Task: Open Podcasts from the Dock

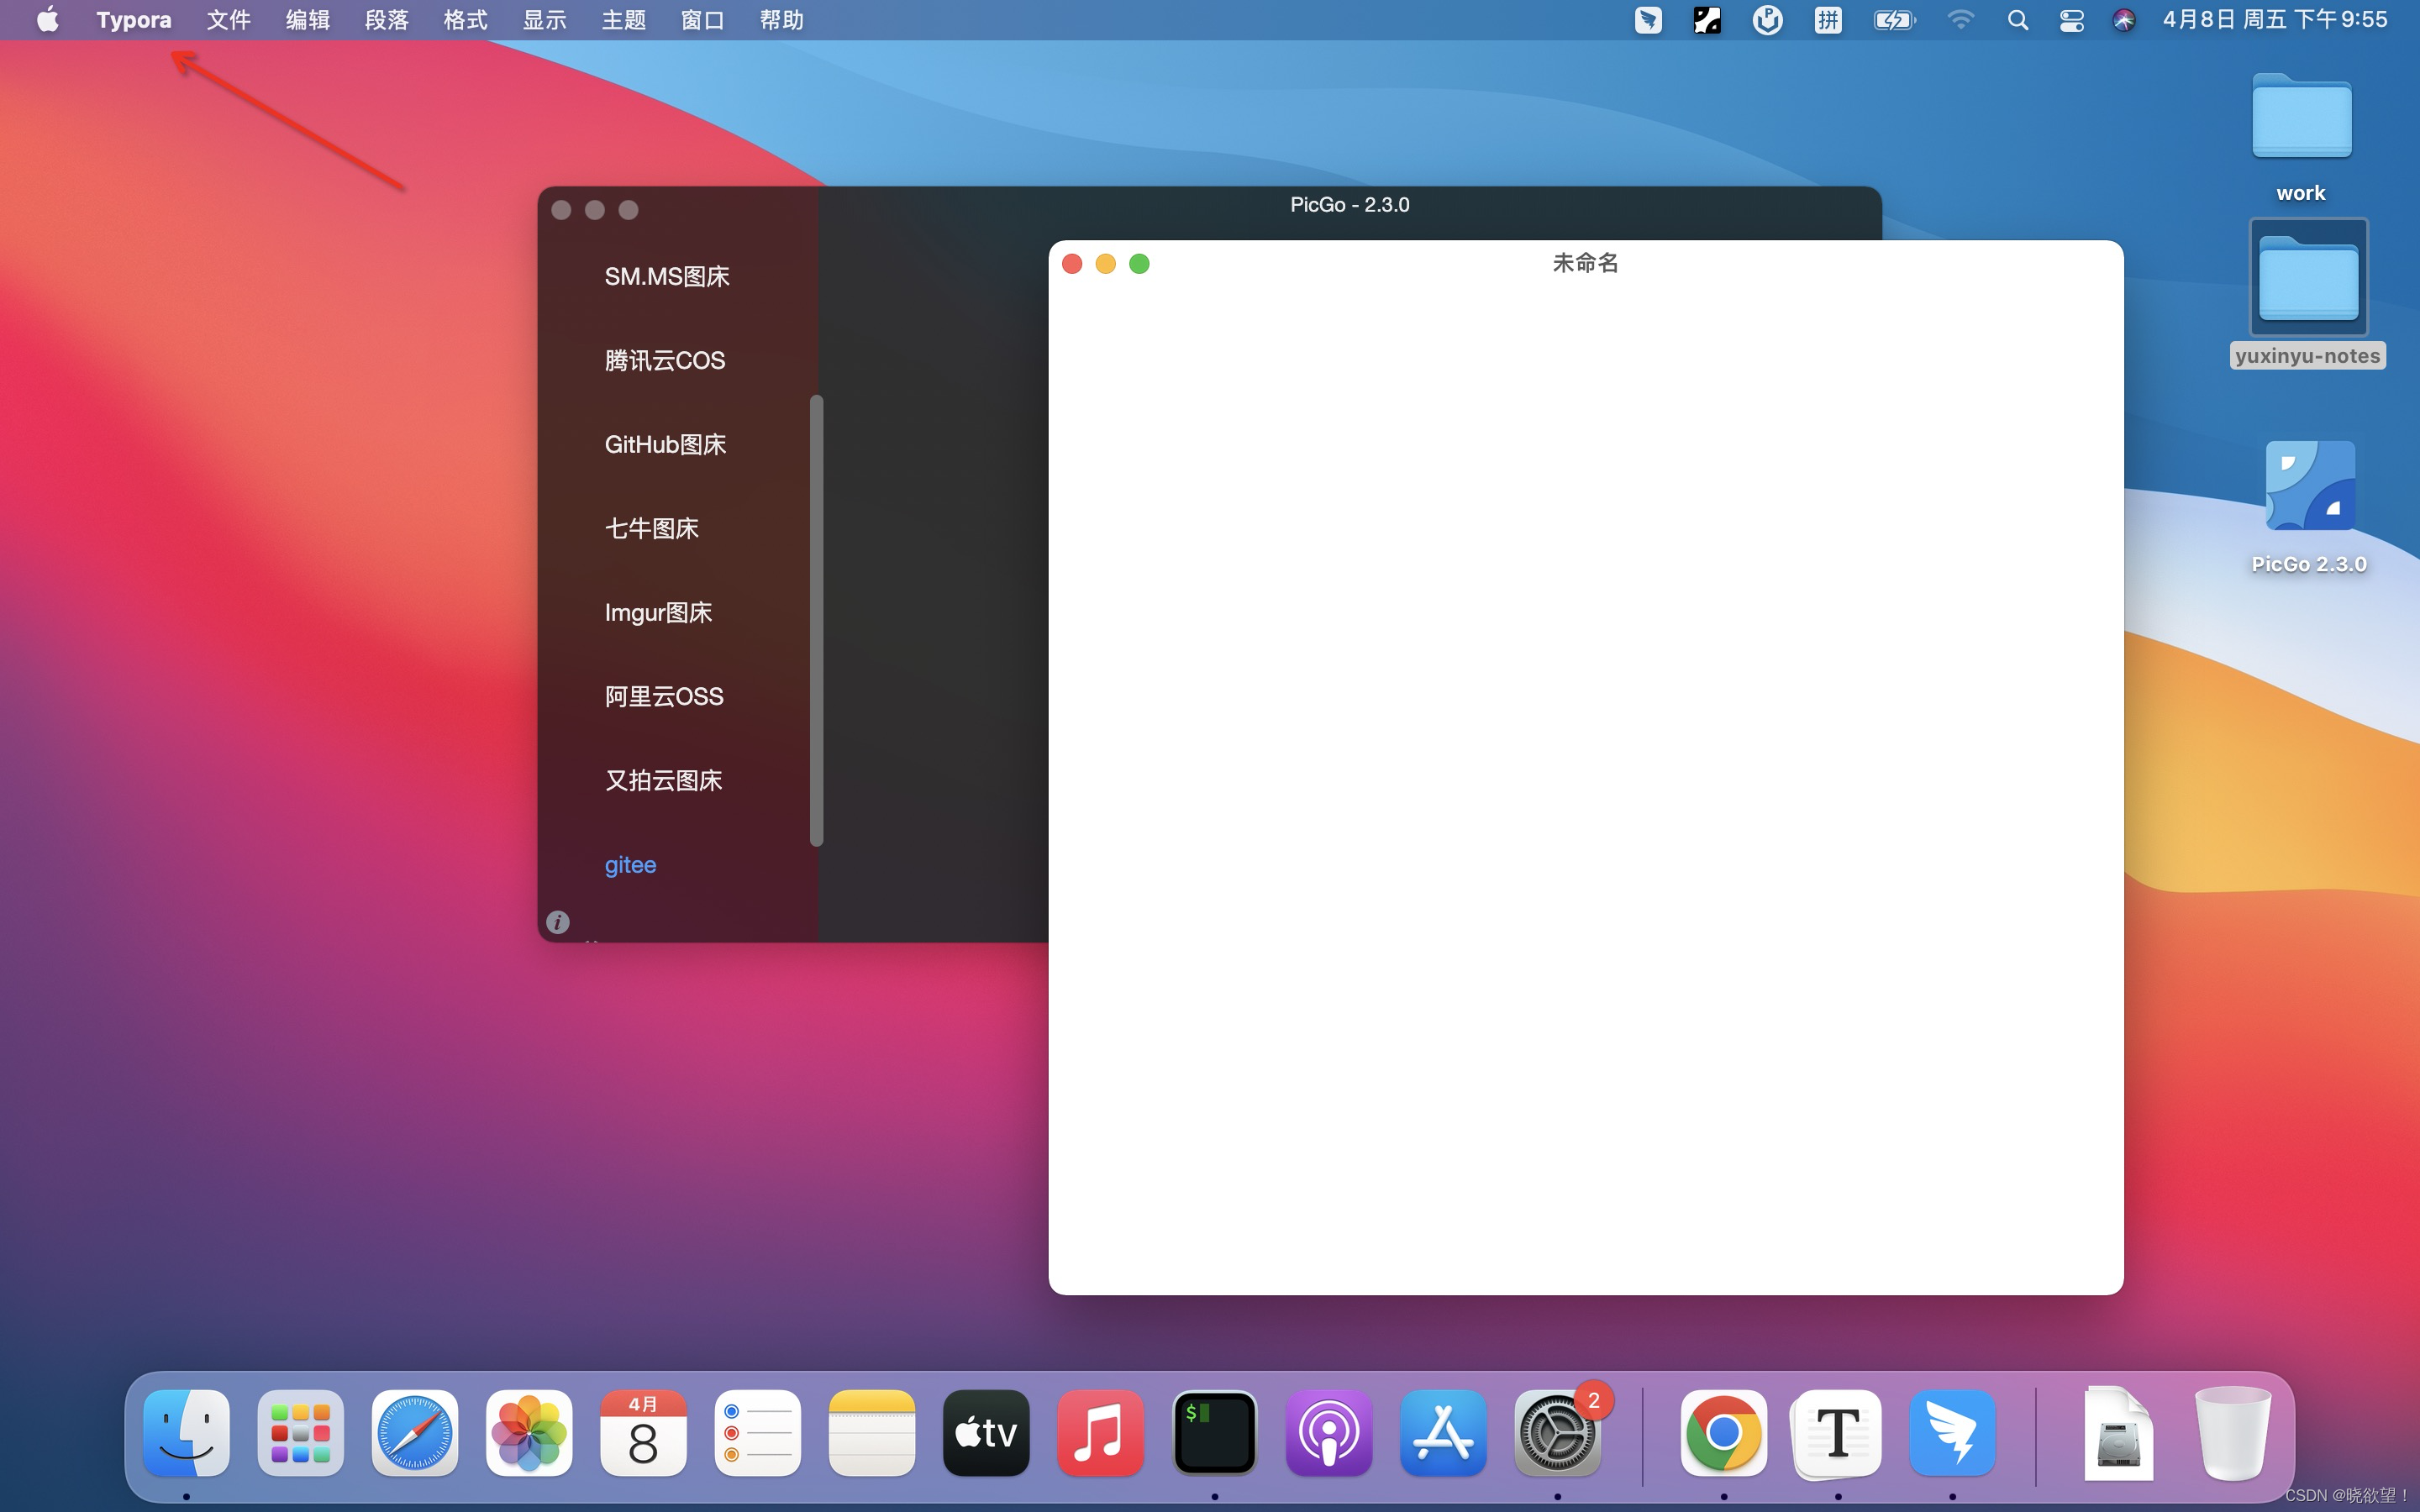Action: [1329, 1433]
